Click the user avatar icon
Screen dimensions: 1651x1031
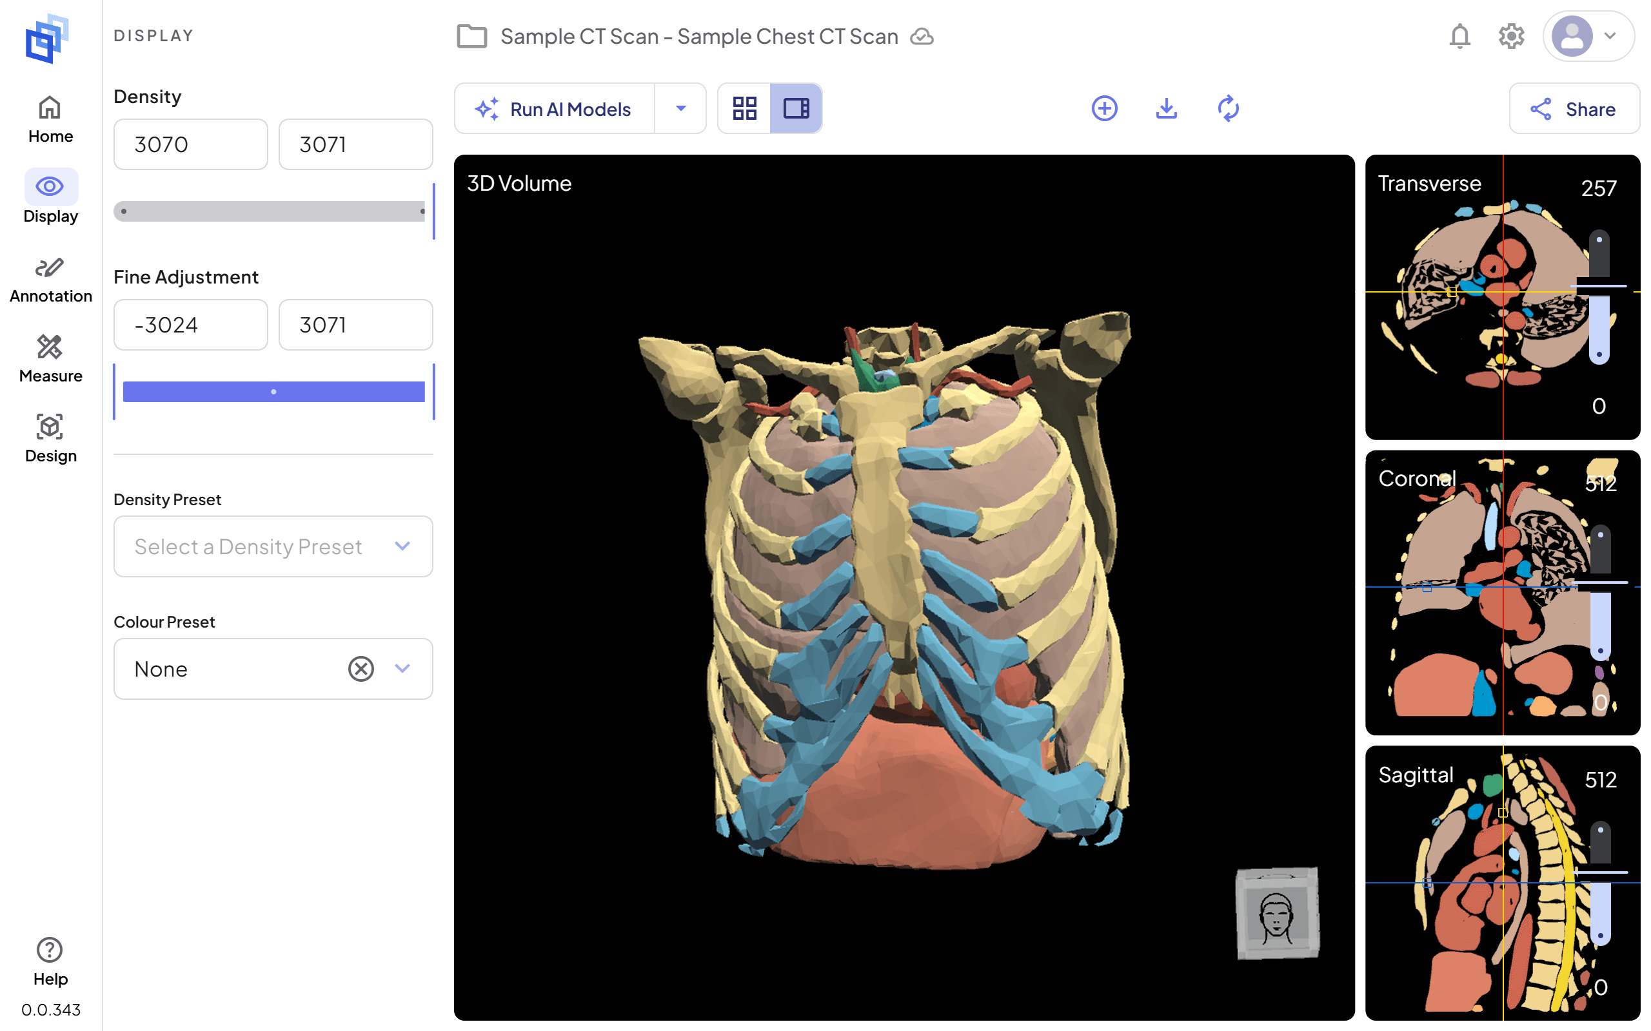(1572, 36)
